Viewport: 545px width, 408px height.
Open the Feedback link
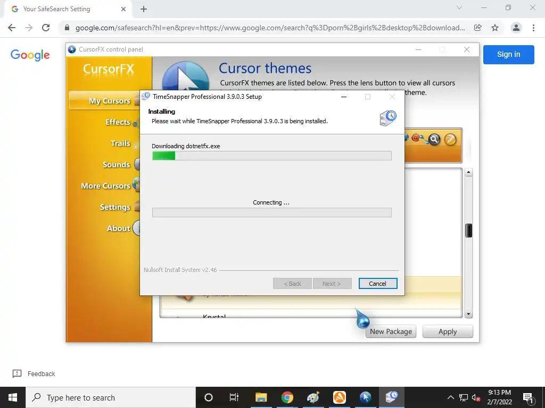(x=34, y=373)
